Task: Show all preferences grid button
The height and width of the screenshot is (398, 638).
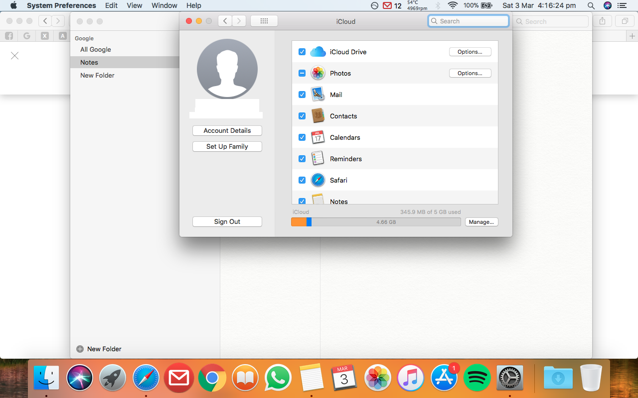Action: pyautogui.click(x=264, y=21)
